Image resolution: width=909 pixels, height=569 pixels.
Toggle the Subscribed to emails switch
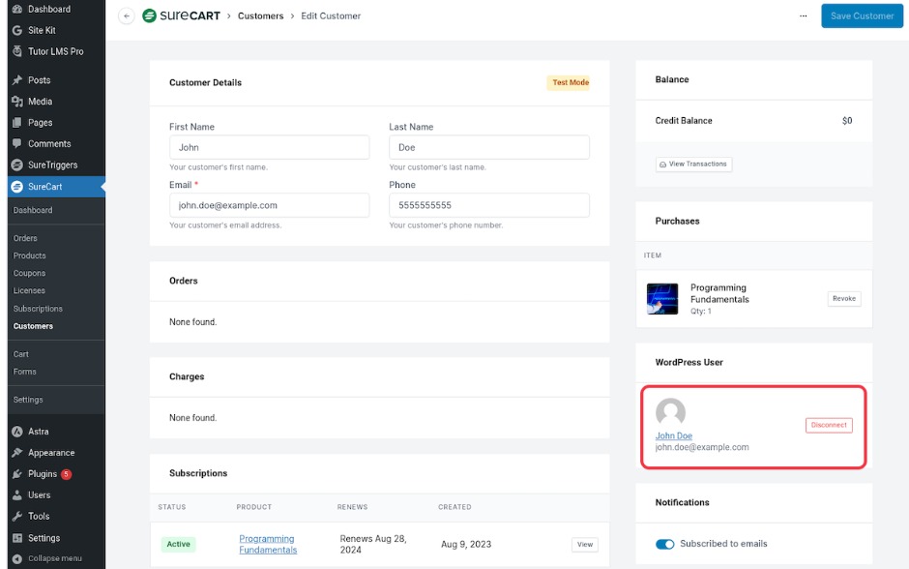(x=665, y=544)
